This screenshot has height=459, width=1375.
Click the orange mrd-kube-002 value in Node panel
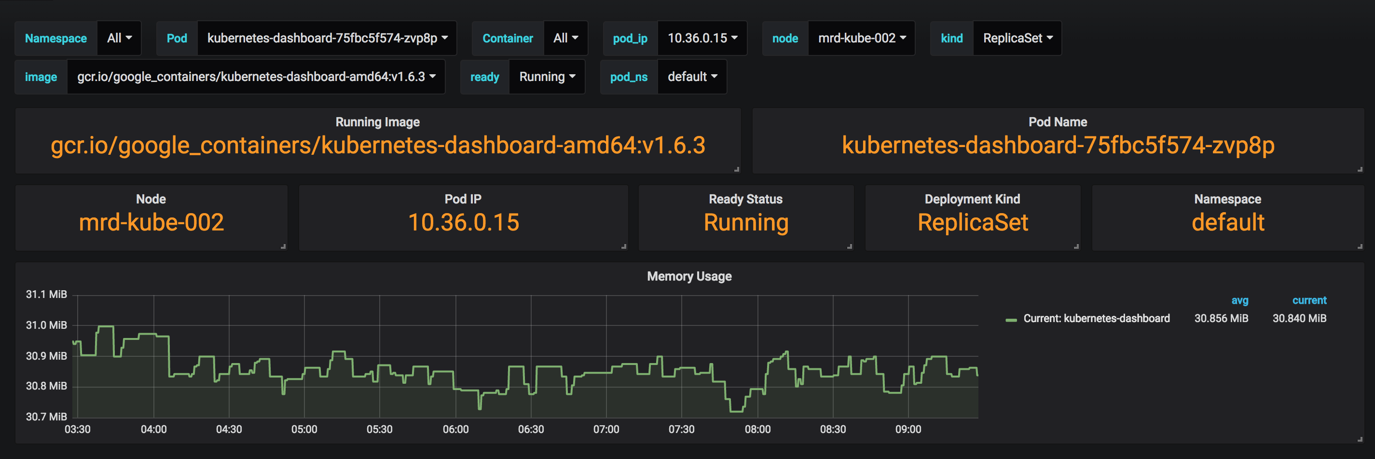tap(151, 223)
